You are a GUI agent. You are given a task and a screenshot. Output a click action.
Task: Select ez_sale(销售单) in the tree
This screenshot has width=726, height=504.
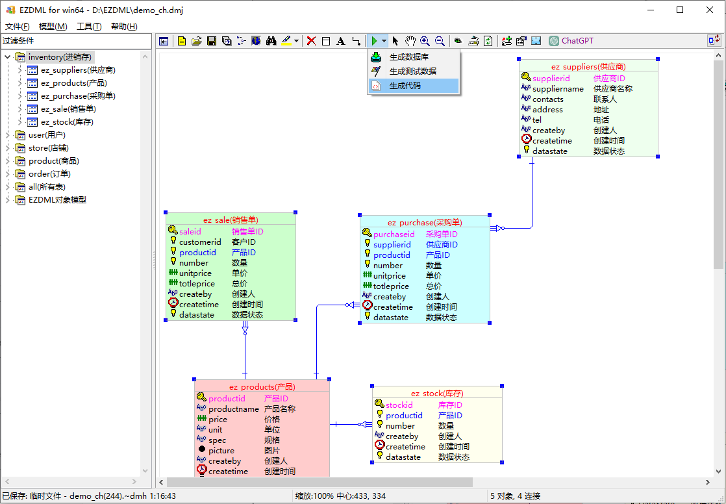coord(68,109)
